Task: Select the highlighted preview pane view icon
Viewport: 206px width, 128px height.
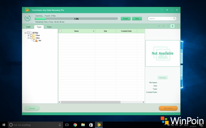Action: 173,26
